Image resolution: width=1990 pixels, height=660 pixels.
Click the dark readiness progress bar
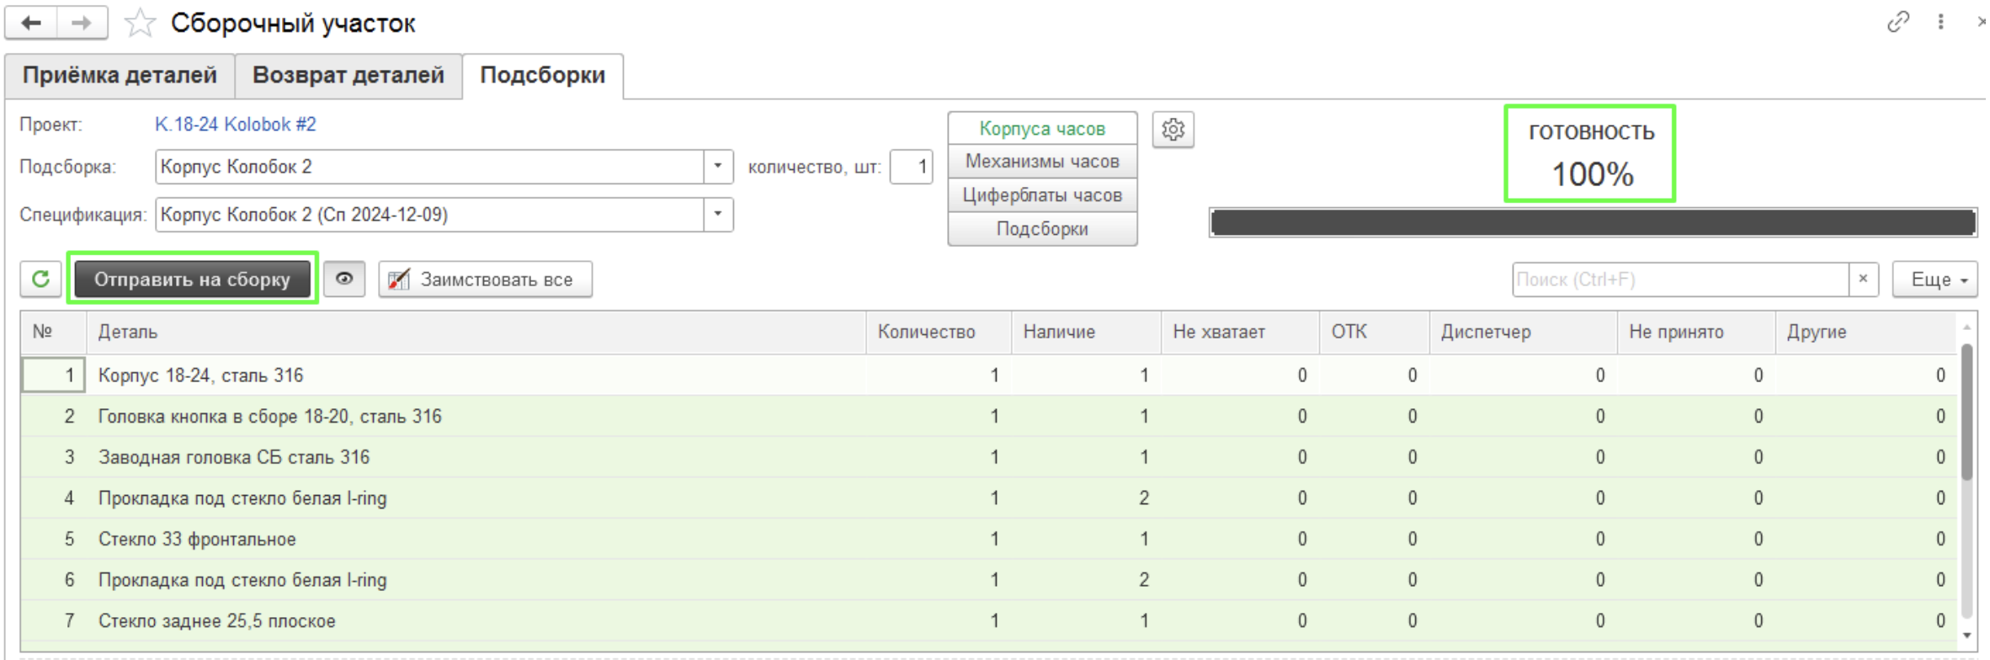1592,223
